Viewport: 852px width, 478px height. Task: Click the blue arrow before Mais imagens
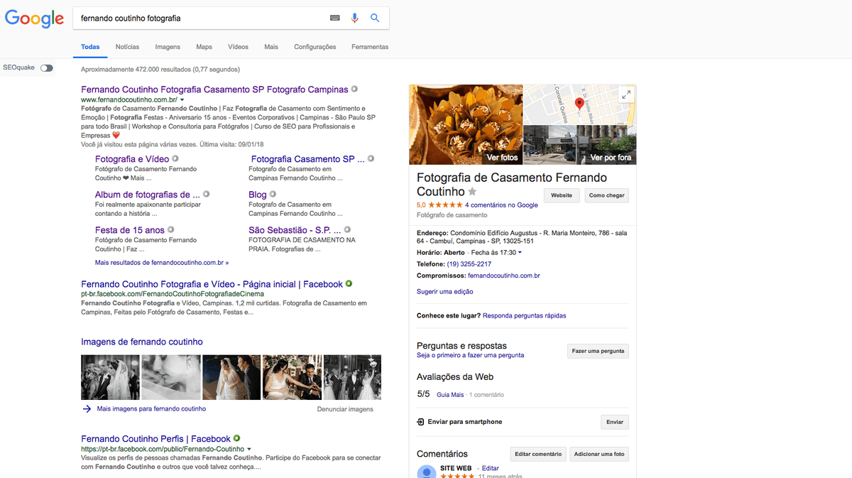tap(87, 409)
